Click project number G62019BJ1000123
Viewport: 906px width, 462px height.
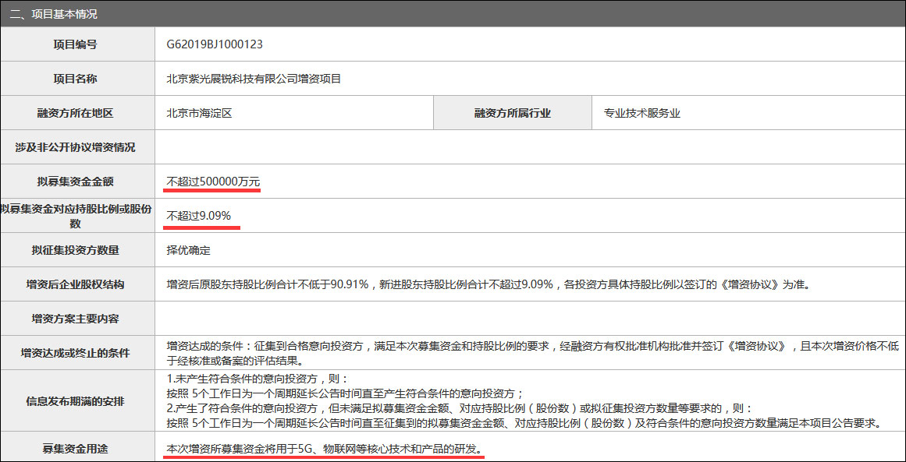pos(215,44)
